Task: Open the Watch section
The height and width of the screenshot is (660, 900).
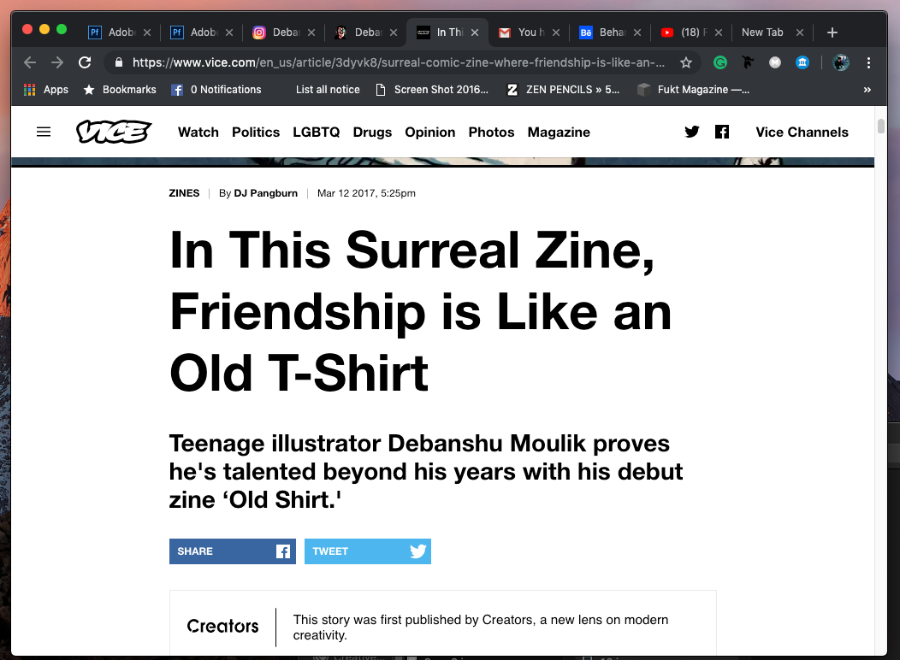Action: (x=198, y=132)
